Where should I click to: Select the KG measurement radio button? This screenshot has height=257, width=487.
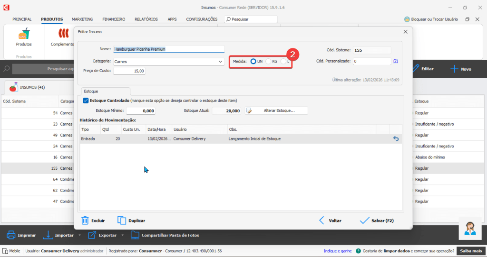click(268, 61)
